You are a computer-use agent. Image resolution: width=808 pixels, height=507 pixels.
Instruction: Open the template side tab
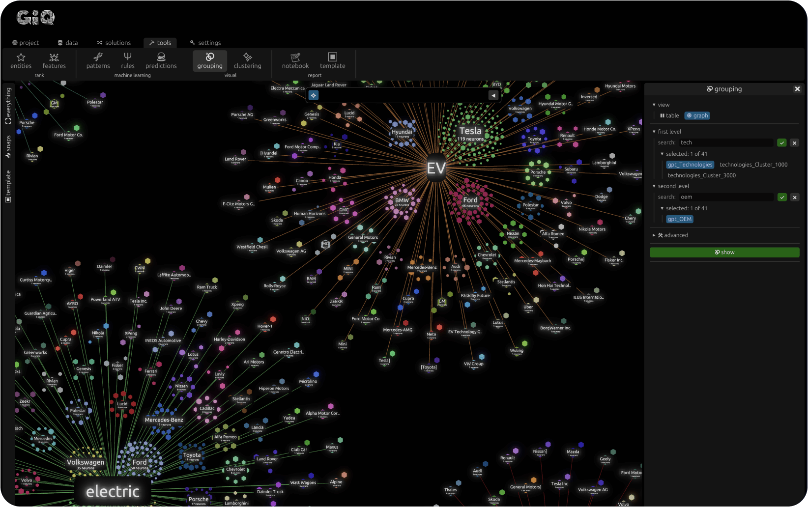[x=8, y=186]
